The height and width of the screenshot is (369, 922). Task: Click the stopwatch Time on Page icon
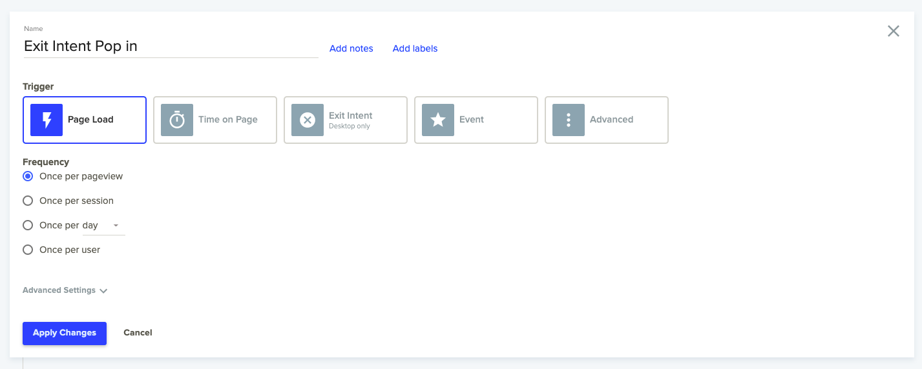tap(177, 120)
